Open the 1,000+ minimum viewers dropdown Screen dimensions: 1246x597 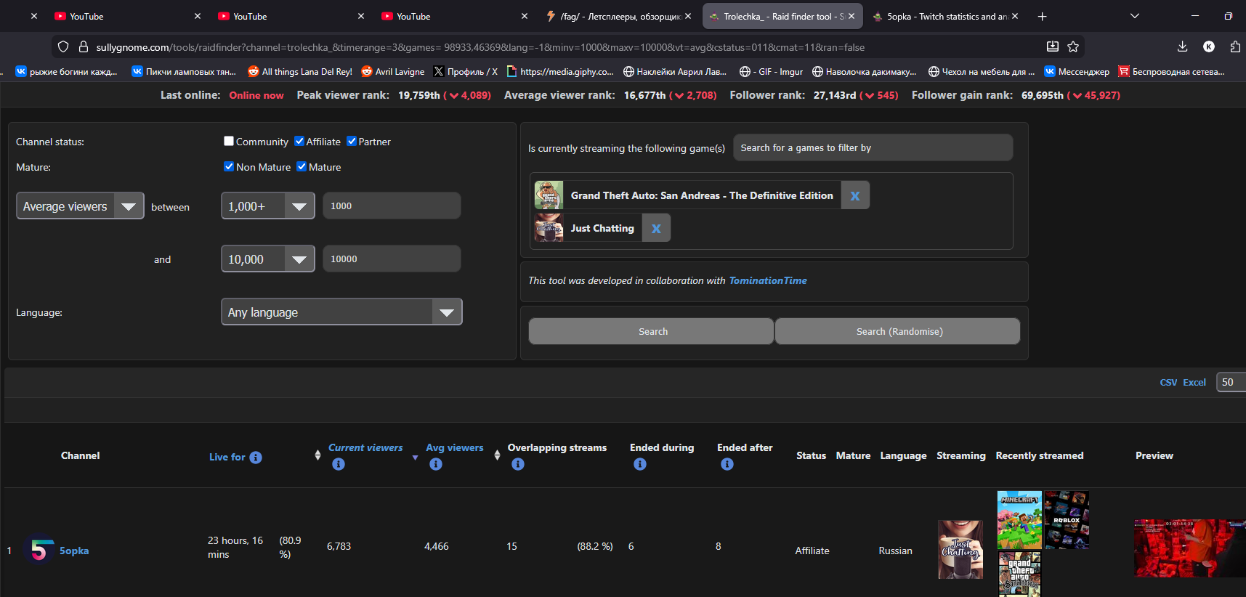click(267, 206)
